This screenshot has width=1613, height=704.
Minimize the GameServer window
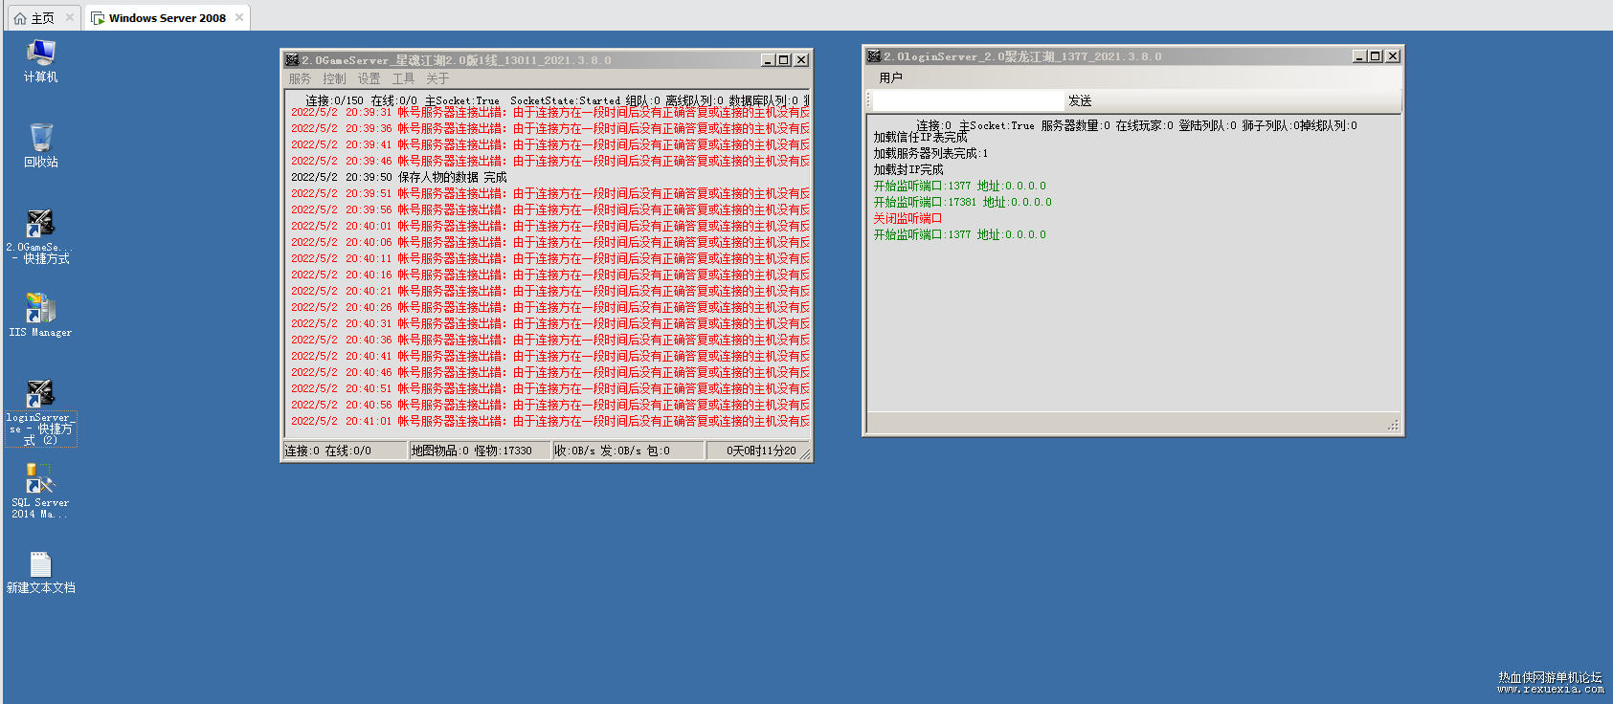768,59
